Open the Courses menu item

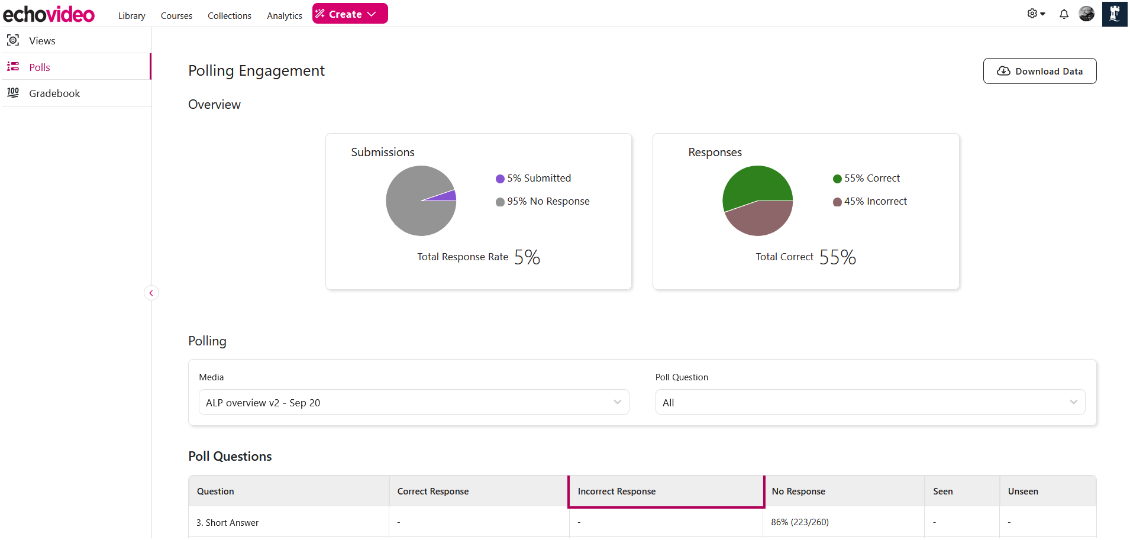(x=176, y=16)
